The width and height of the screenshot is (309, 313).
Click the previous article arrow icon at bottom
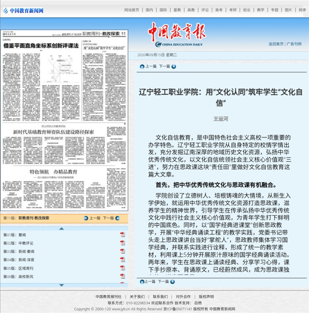(142, 282)
